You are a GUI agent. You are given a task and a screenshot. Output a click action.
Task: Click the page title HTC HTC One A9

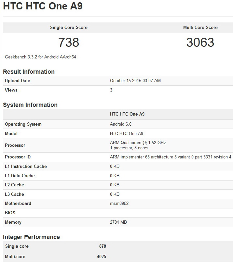coord(43,6)
